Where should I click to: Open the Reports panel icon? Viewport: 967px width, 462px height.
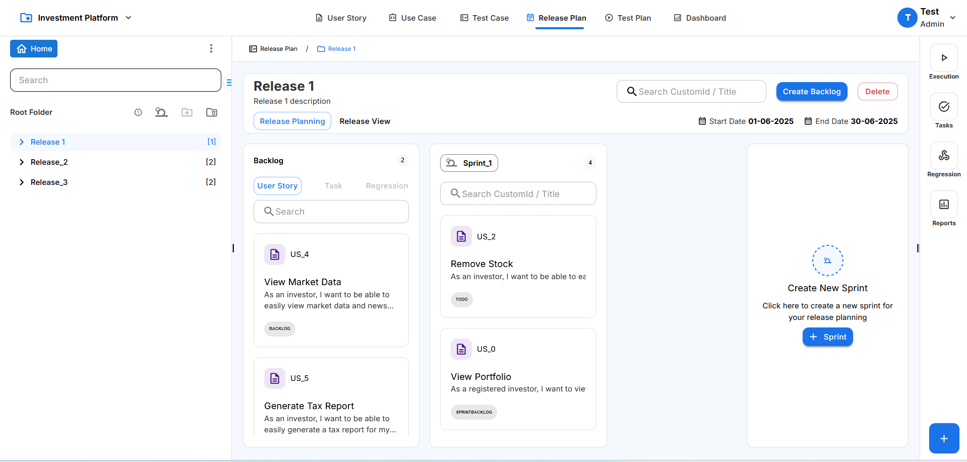[x=944, y=205]
